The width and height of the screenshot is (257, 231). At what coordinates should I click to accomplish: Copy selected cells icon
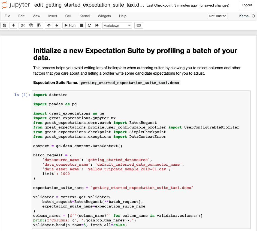coord(31,25)
